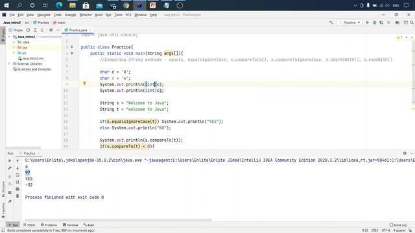Jump to next highlighted error arrow
The height and width of the screenshot is (233, 415).
click(412, 38)
